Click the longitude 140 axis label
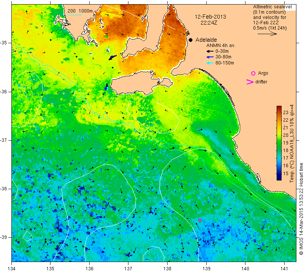The image size is (304, 273). pos(245,269)
